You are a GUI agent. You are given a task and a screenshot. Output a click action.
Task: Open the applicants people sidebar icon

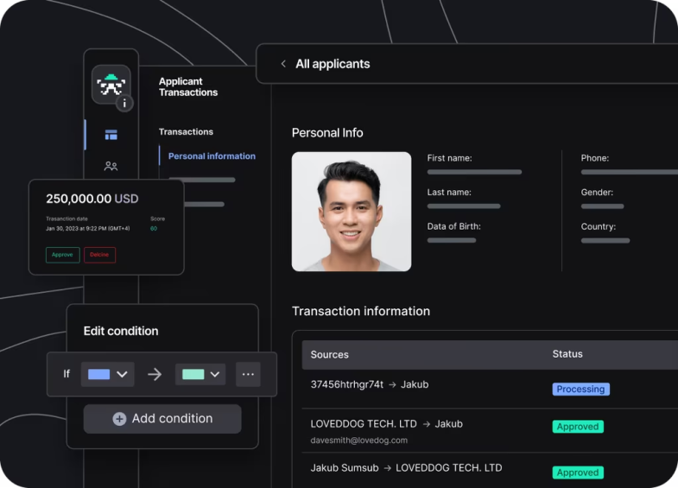pyautogui.click(x=111, y=166)
